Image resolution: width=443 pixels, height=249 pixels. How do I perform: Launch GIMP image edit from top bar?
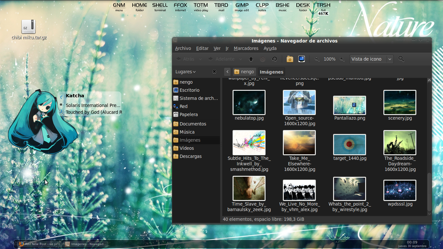click(x=242, y=7)
